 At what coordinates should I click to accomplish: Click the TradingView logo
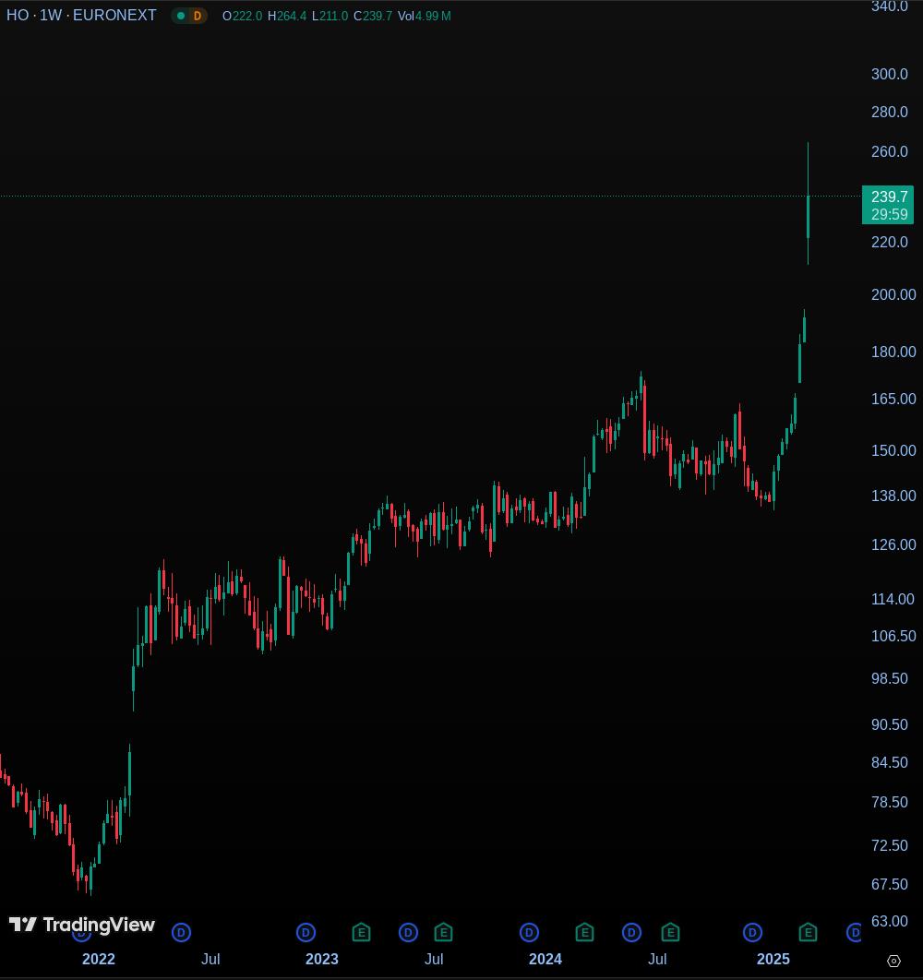click(82, 925)
